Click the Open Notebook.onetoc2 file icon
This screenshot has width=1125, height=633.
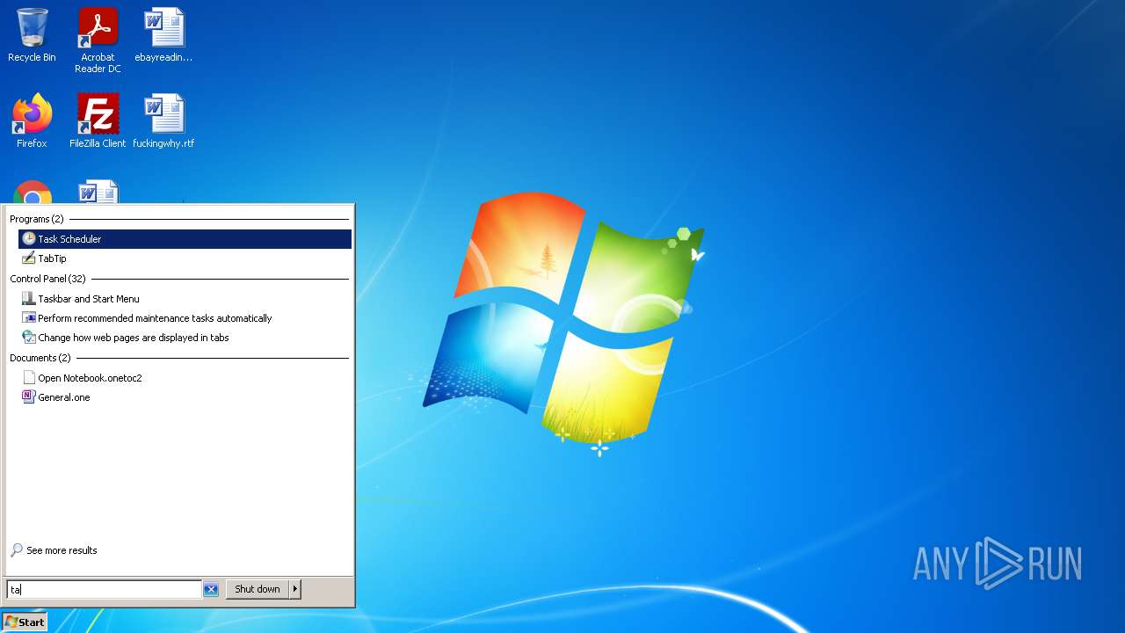(x=29, y=378)
